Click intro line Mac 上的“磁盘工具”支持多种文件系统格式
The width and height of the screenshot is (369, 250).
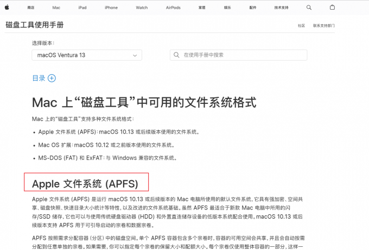(x=83, y=119)
